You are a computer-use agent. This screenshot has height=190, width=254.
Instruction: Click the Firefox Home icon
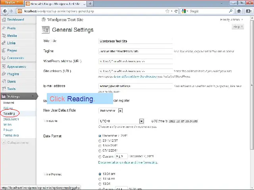239,11
